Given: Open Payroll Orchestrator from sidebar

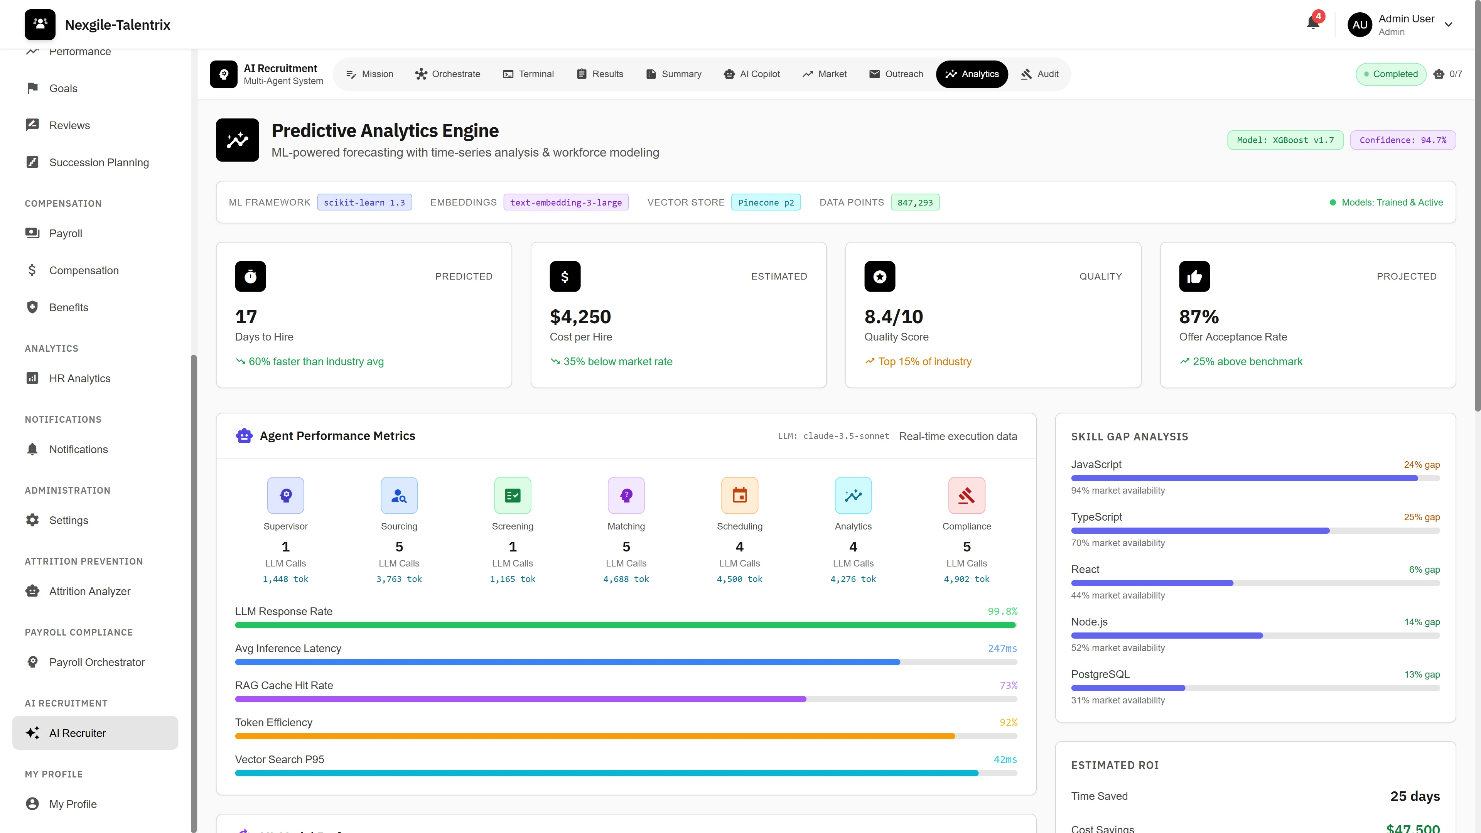Looking at the screenshot, I should [96, 662].
